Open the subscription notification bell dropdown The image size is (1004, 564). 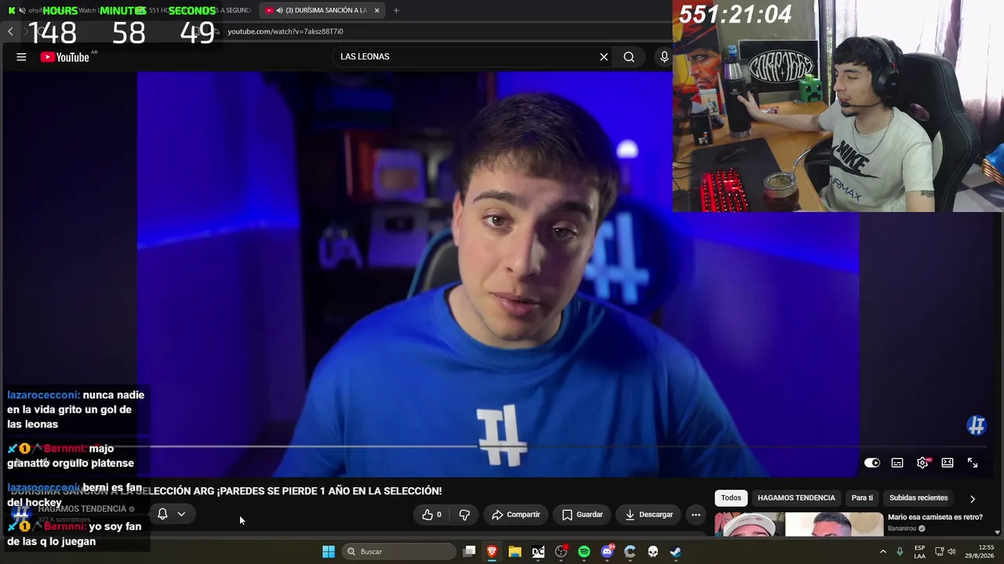[x=171, y=514]
